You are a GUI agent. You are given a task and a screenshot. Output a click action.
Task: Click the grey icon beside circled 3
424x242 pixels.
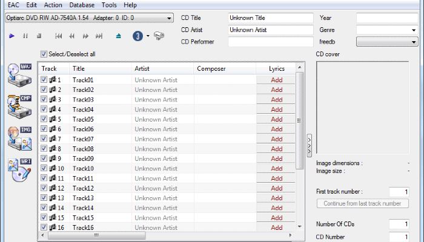click(159, 36)
